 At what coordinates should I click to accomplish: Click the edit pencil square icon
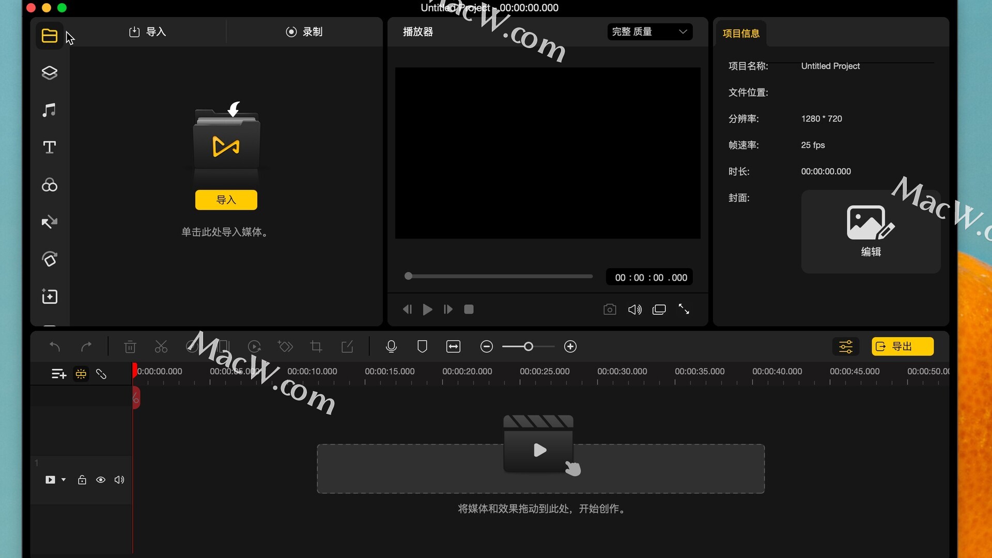coord(347,347)
